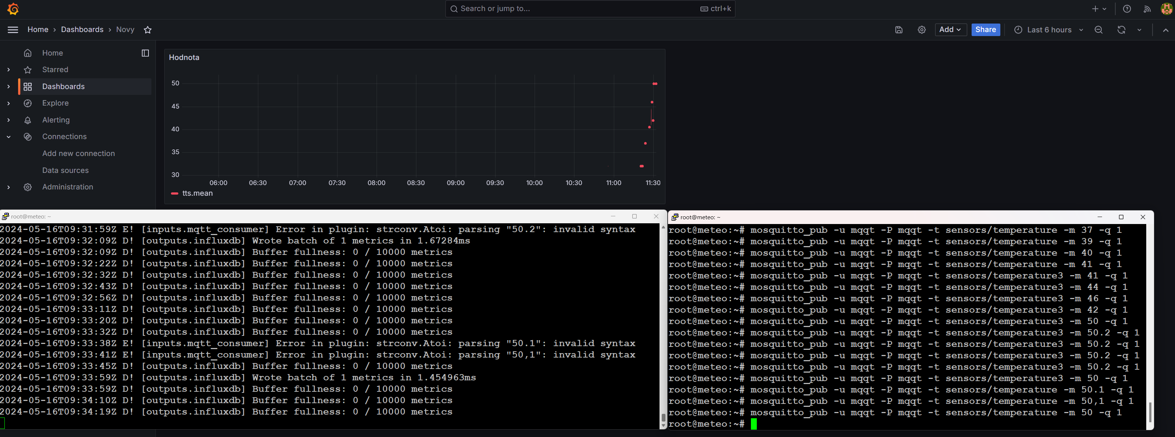Collapse the Connections section chevron
This screenshot has height=437, width=1175.
[9, 137]
